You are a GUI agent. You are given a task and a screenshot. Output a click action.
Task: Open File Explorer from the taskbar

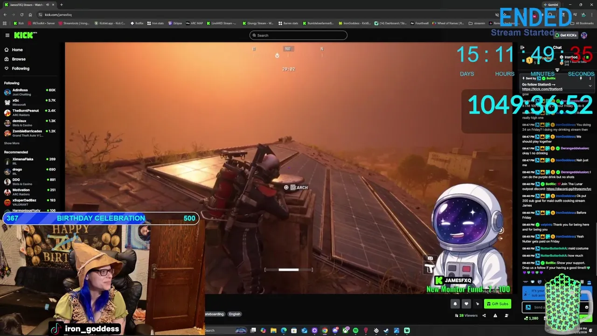274,331
